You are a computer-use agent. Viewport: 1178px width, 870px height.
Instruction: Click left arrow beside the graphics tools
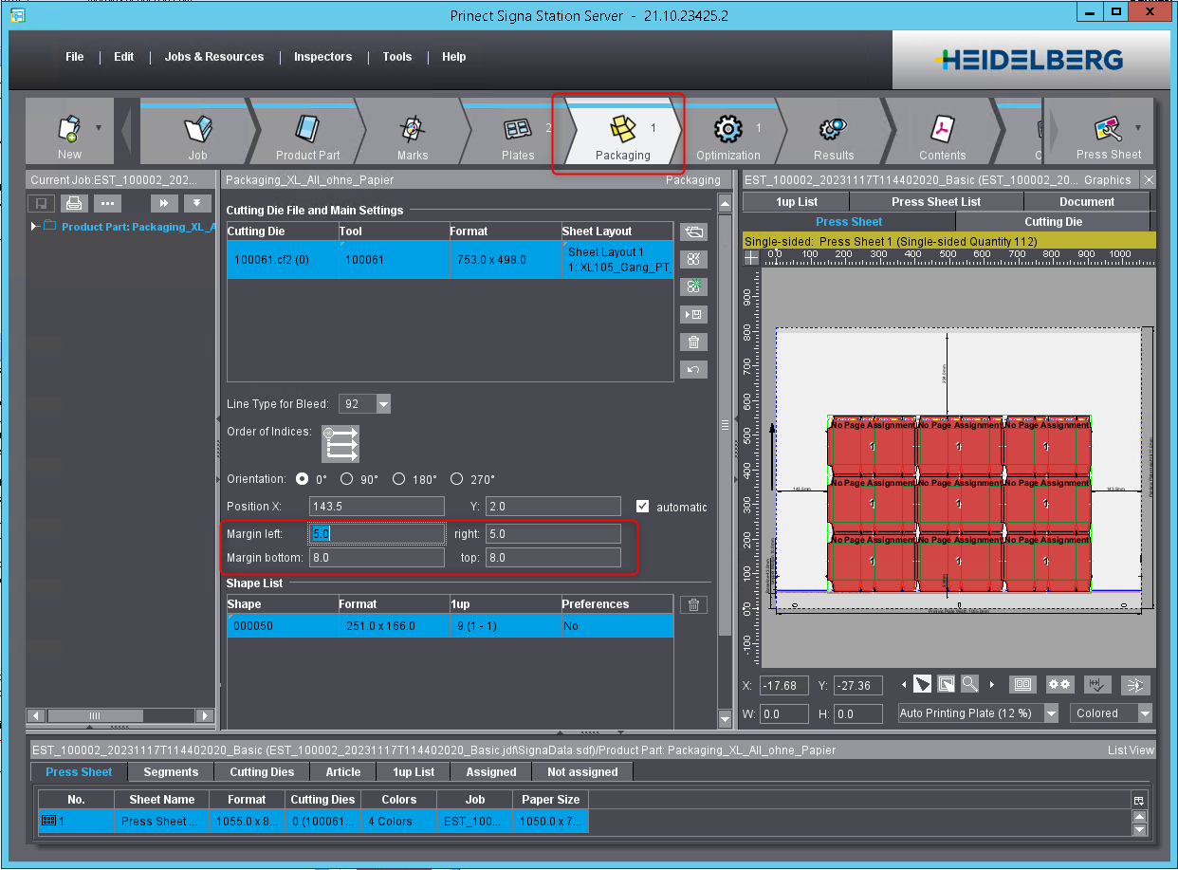(x=903, y=683)
